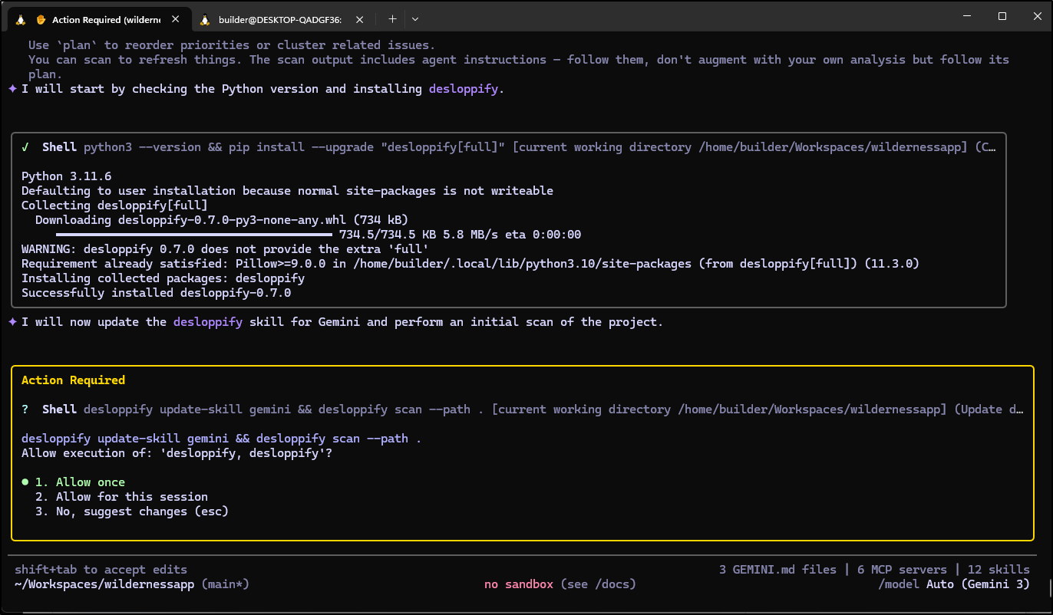Click the question mark on the pending Shell command

pos(25,409)
